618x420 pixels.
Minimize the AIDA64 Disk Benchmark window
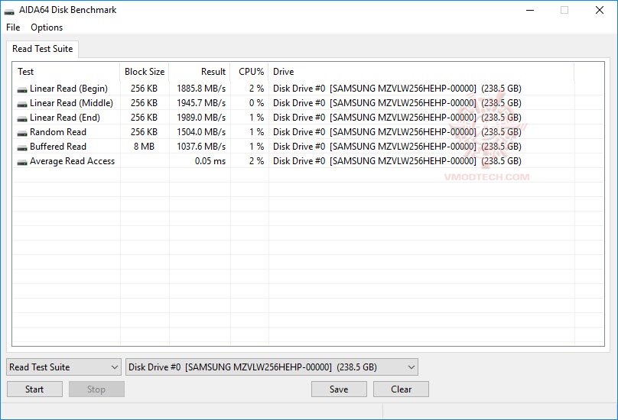click(x=530, y=10)
